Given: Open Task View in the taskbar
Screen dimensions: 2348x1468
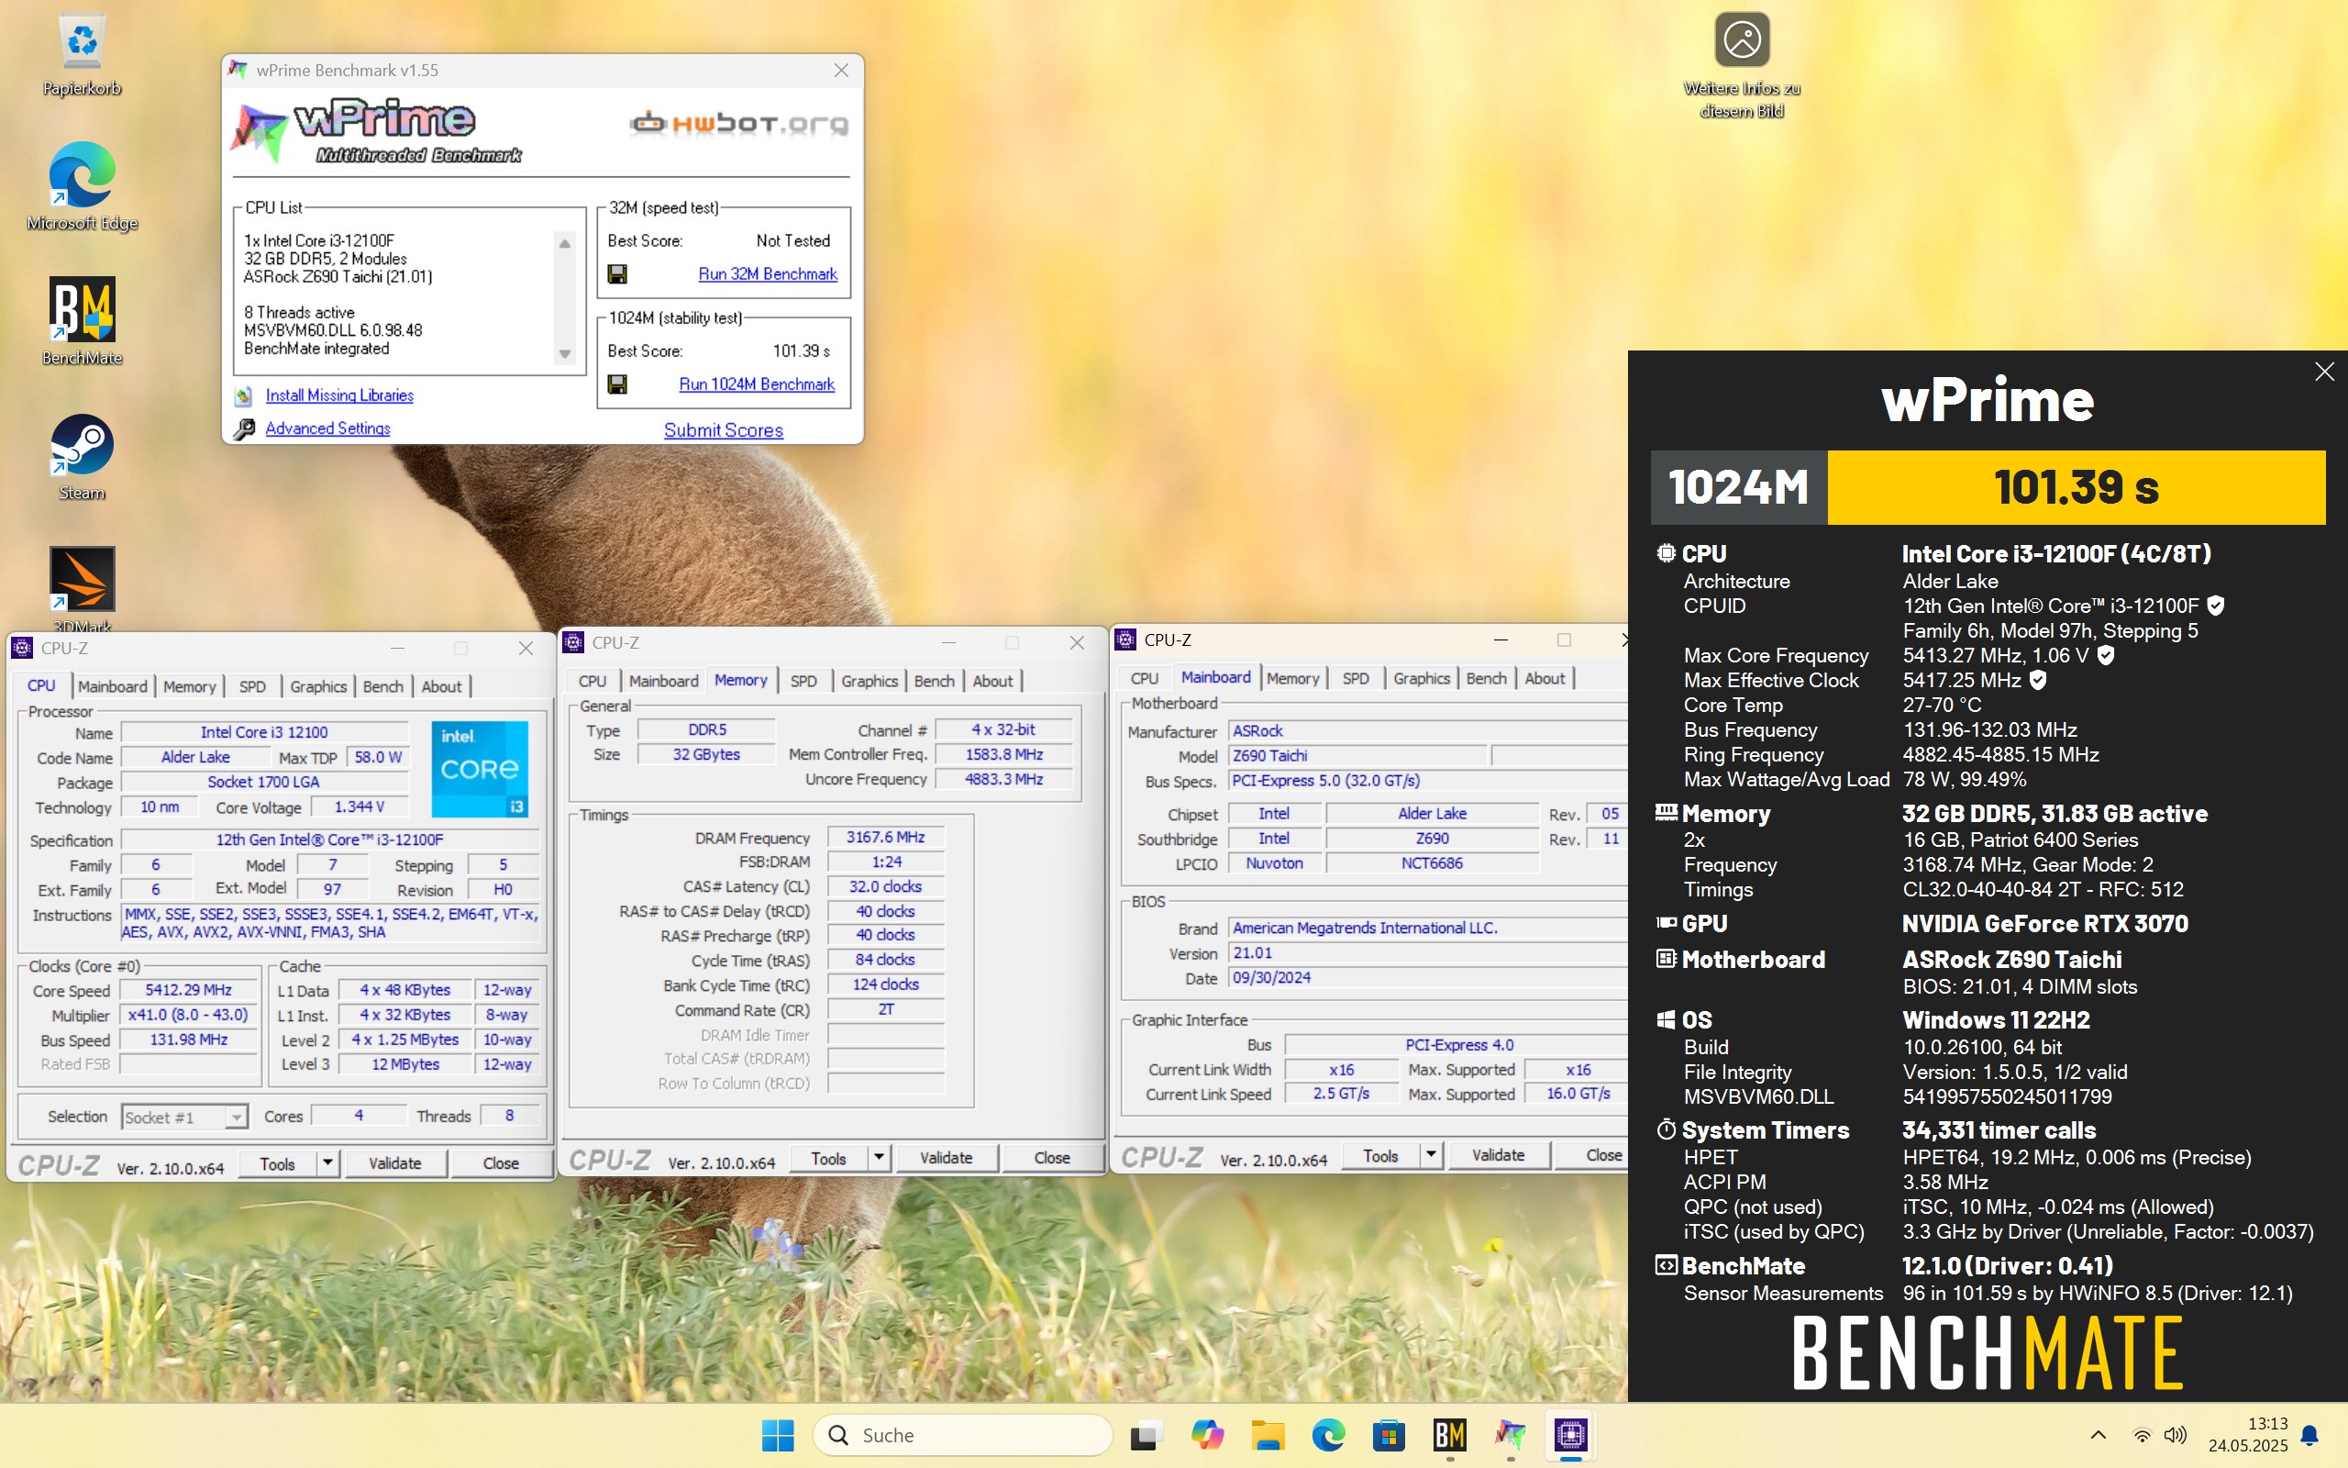Looking at the screenshot, I should point(1146,1435).
